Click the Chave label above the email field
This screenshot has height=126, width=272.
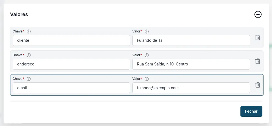(x=18, y=79)
